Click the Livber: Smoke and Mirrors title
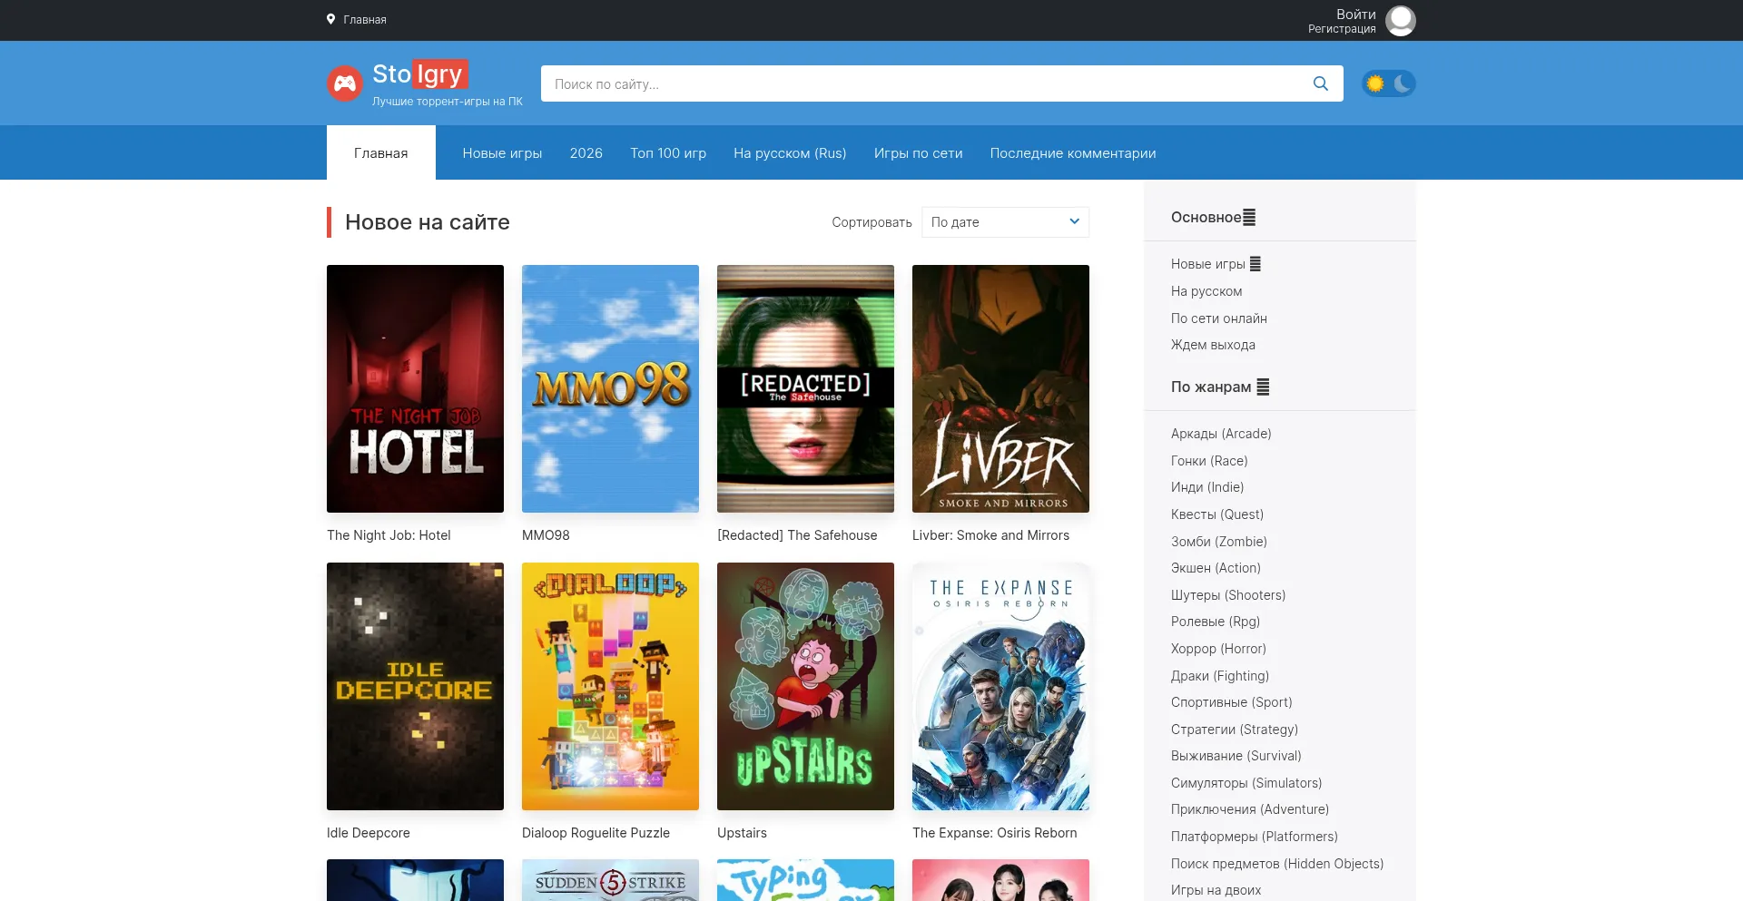This screenshot has width=1743, height=901. (x=990, y=535)
